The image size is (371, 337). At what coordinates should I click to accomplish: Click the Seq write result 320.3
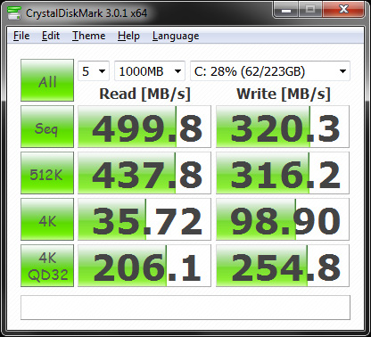[x=283, y=127]
